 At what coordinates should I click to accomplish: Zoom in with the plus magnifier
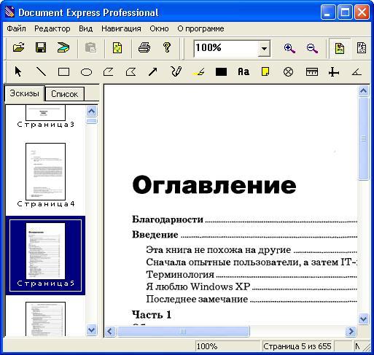click(x=289, y=48)
